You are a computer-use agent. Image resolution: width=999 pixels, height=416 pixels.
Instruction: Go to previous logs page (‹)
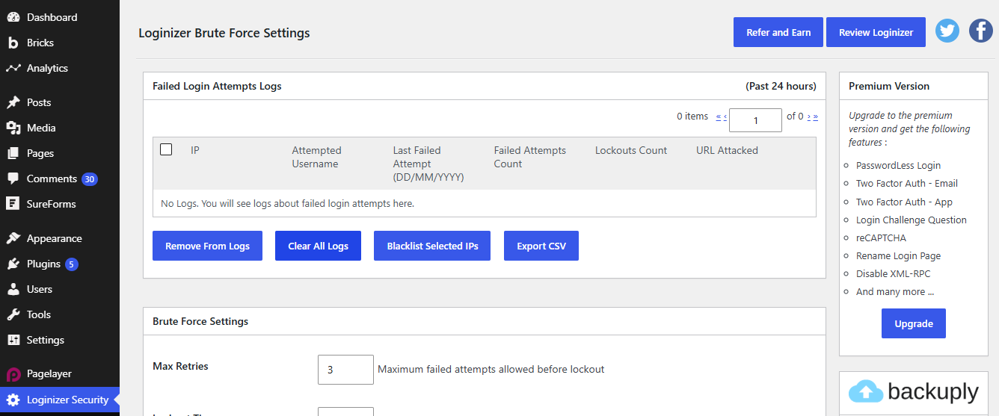point(725,117)
